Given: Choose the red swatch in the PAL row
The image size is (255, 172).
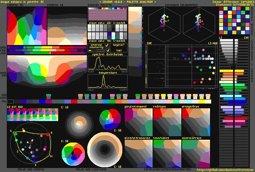Looking at the screenshot, I should (x=74, y=102).
